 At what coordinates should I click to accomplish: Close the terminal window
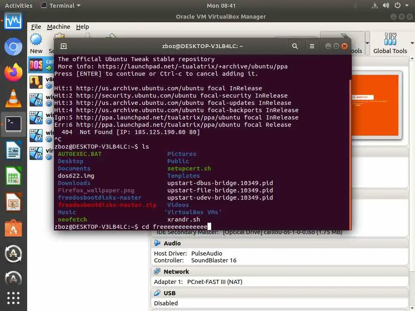344,46
